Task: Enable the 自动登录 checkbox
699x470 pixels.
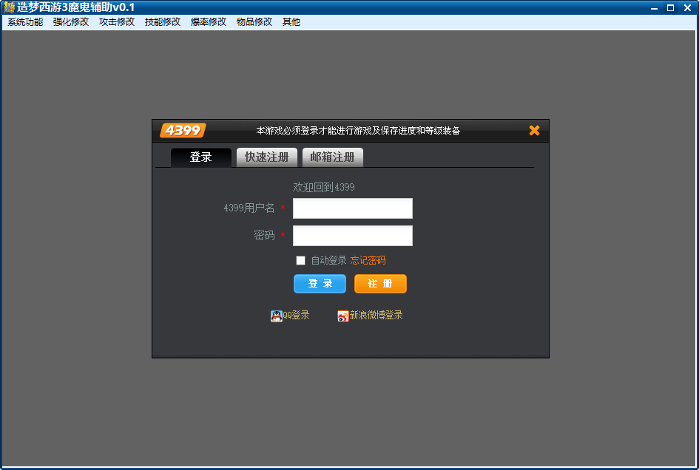Action: [300, 261]
